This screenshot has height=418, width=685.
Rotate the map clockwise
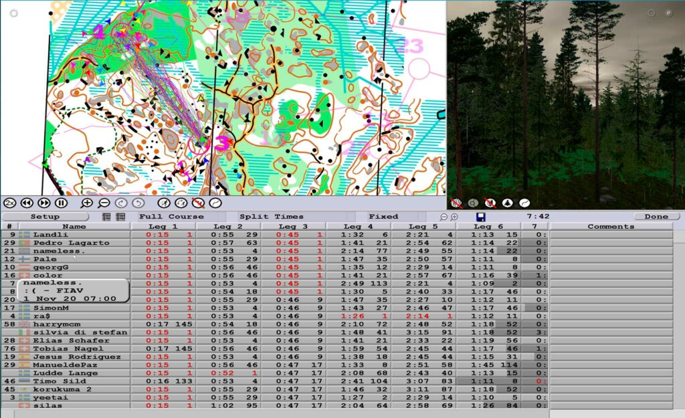tap(121, 203)
